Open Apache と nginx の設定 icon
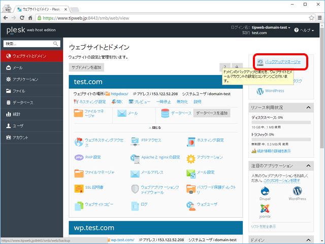 pos(135,159)
